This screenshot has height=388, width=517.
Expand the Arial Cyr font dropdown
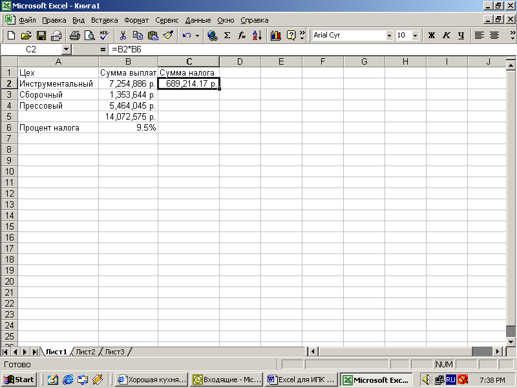point(390,36)
